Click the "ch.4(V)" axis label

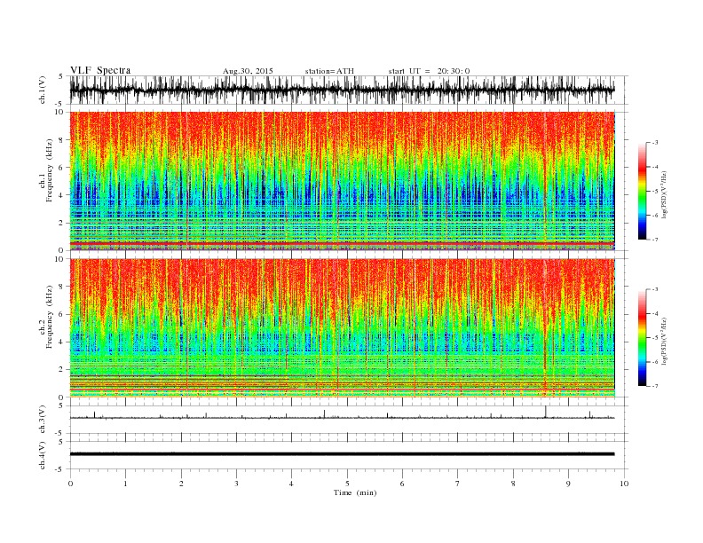coord(43,455)
